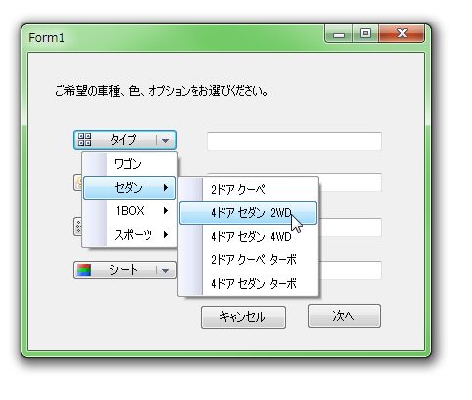This screenshot has height=400, width=472.
Task: Maximize the Form1 window
Action: tap(365, 33)
